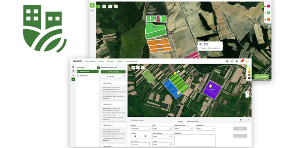Screen dimensions: 296x148
Task: Open the Crop Production dropdown
Action: pyautogui.click(x=162, y=136)
